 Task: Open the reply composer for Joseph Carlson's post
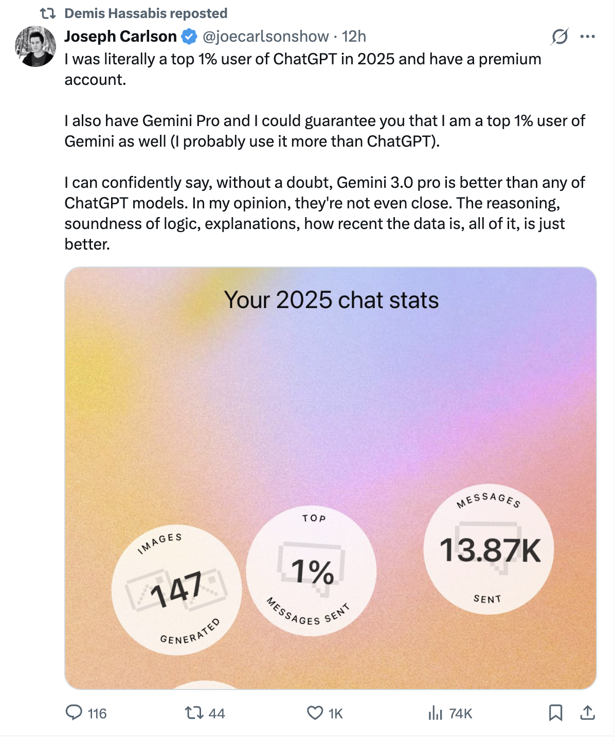click(75, 714)
